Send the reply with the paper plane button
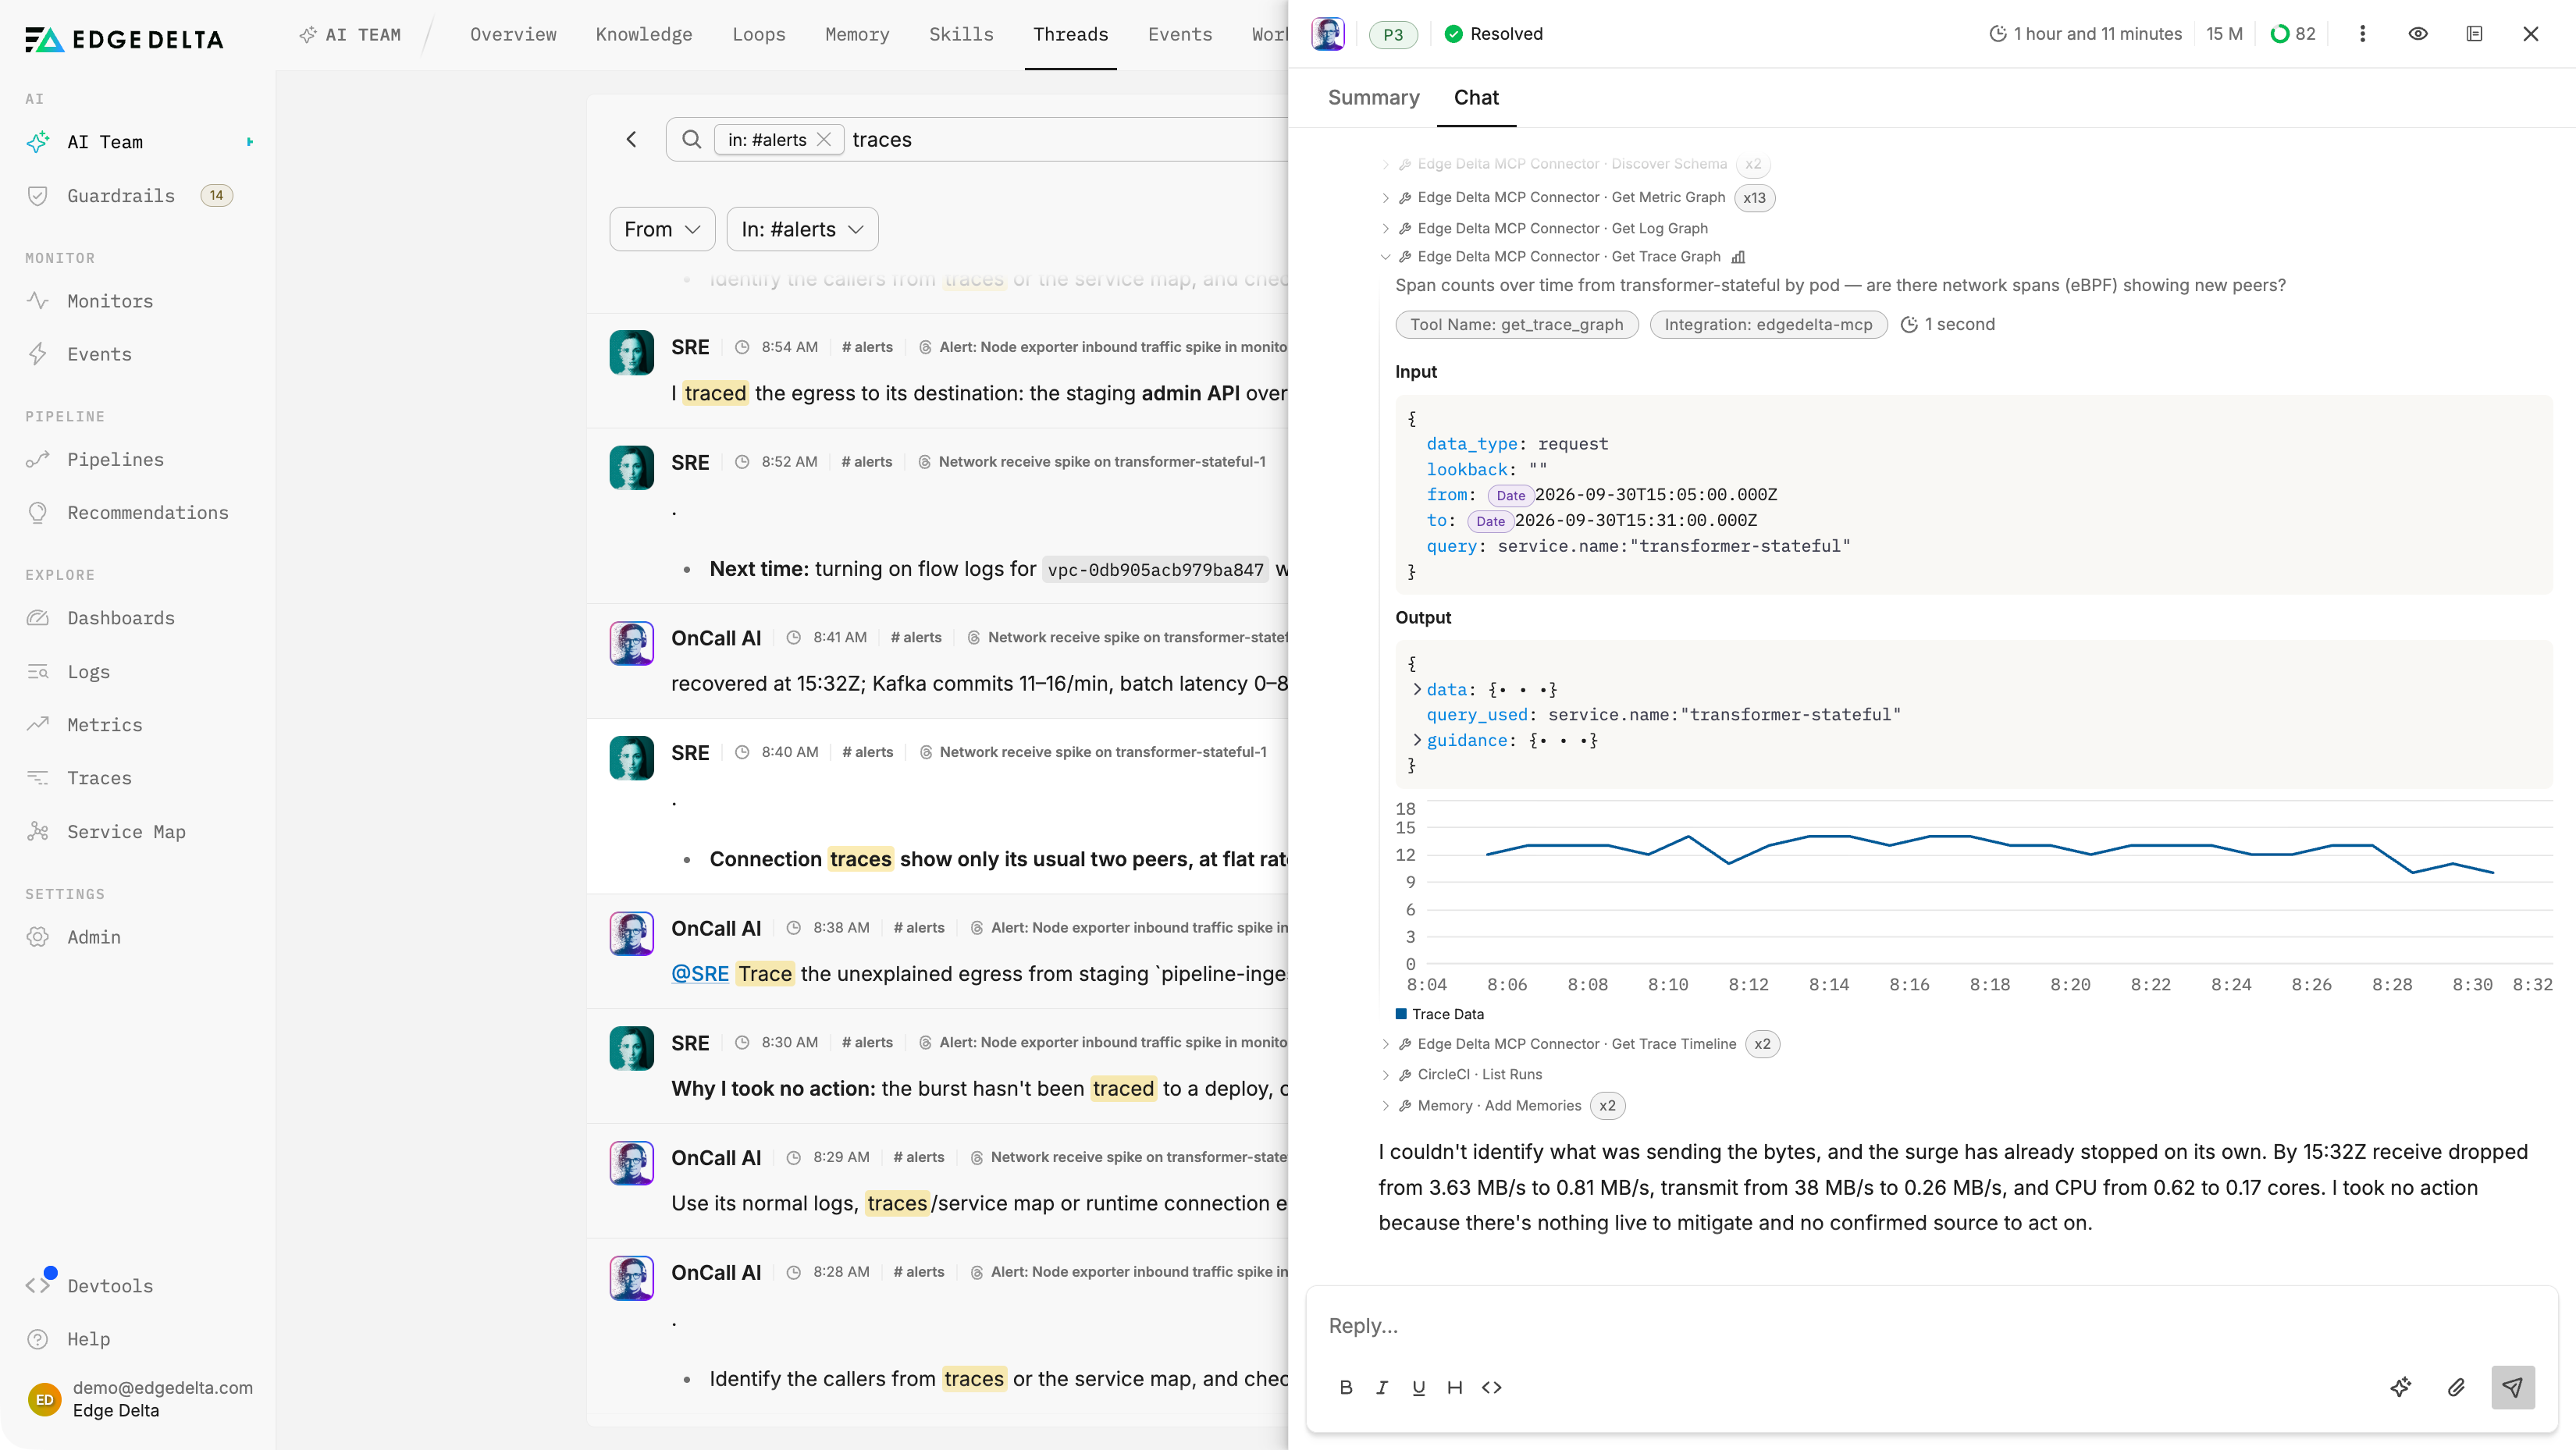 (x=2512, y=1387)
